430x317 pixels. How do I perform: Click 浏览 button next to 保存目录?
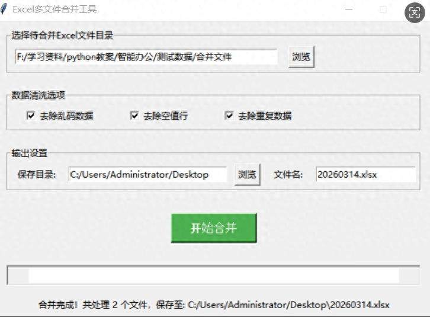[247, 175]
